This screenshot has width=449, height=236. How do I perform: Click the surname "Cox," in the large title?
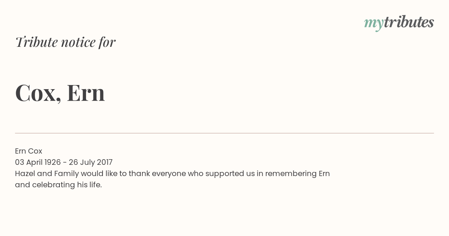click(38, 94)
